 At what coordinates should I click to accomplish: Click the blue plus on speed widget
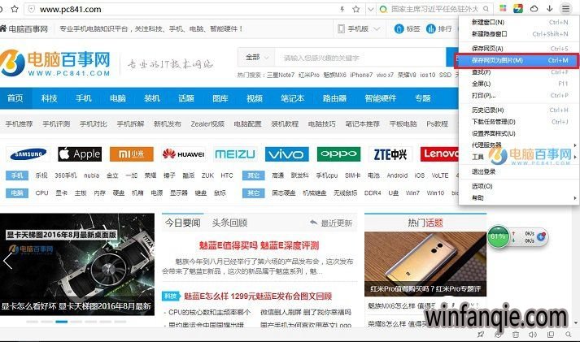point(541,236)
